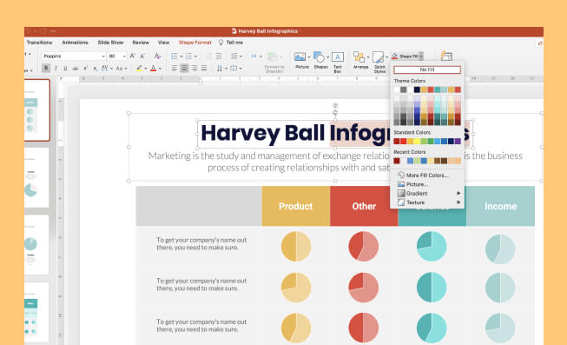
Task: Insert a Text Box
Action: (338, 62)
